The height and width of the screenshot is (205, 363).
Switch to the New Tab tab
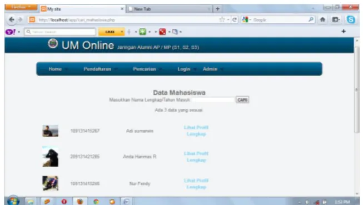(169, 9)
